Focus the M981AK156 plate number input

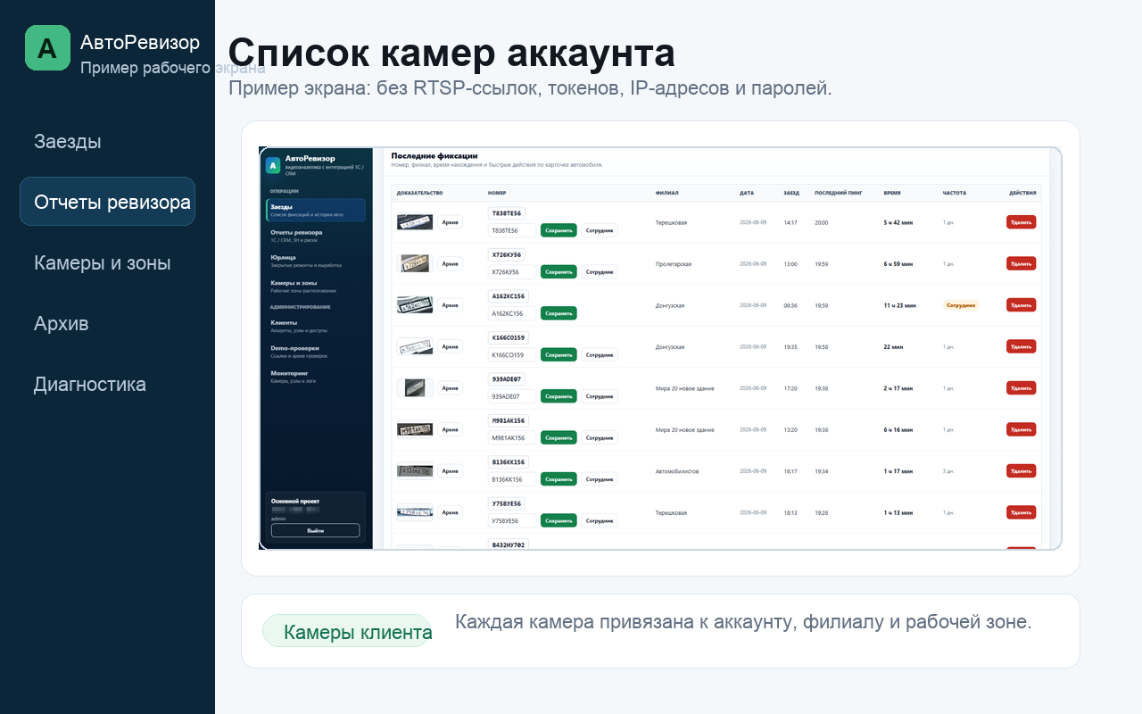[512, 438]
